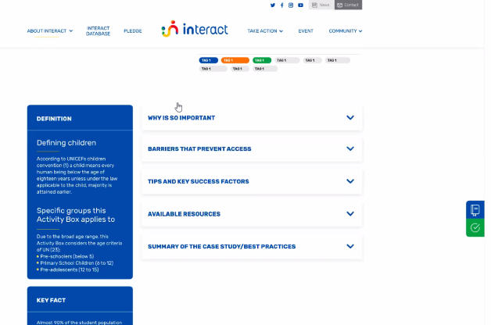The image size is (491, 325).
Task: Open the Twitter social link icon
Action: (x=273, y=5)
